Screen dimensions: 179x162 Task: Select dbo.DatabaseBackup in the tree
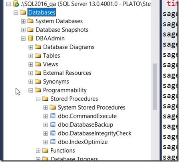[x=86, y=125]
